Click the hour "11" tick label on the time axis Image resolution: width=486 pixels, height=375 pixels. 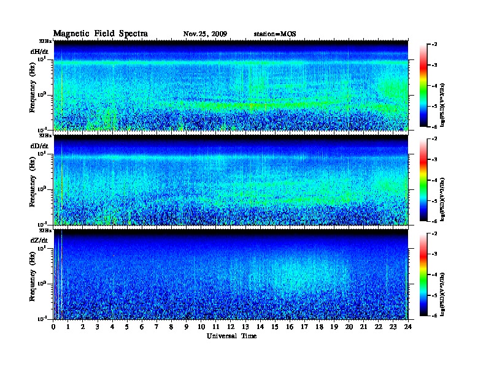pos(216,327)
